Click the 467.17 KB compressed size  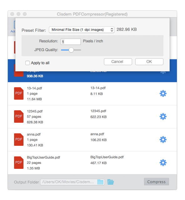[99, 163]
